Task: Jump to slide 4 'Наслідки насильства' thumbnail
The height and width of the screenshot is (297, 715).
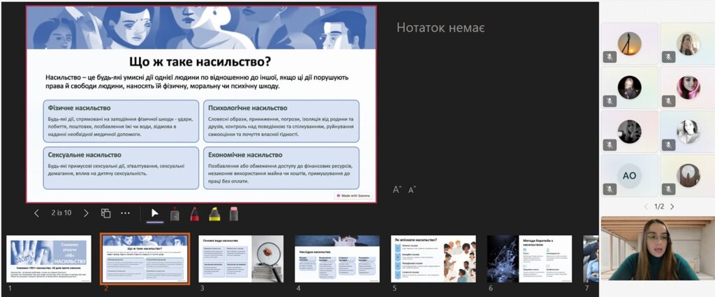Action: coord(337,259)
